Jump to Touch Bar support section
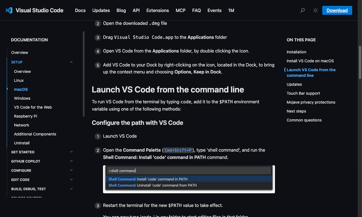Viewport: 362px width, 217px height. coord(303,93)
